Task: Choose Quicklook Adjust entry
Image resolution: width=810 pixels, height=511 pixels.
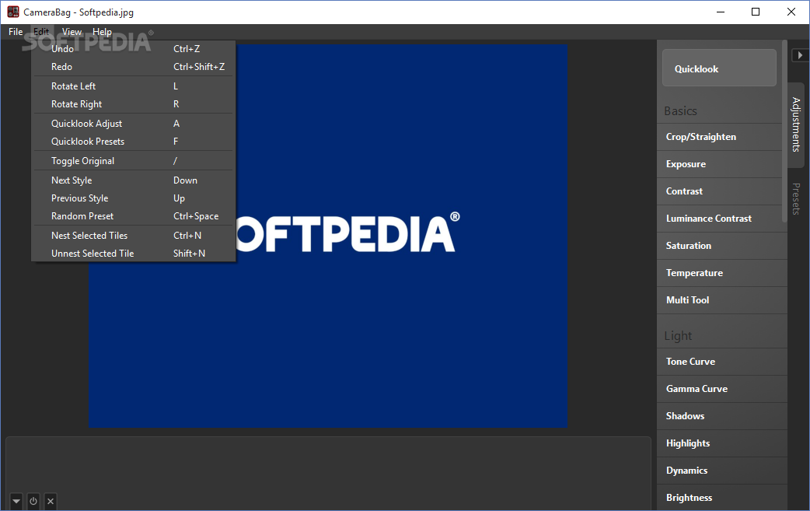Action: click(133, 124)
